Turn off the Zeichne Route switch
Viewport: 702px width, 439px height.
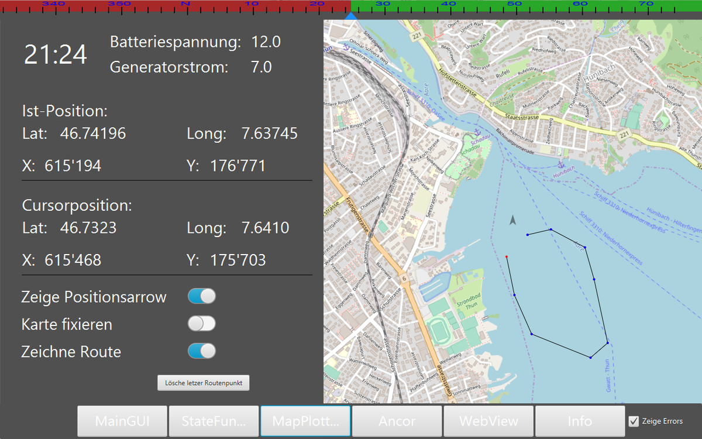coord(201,351)
